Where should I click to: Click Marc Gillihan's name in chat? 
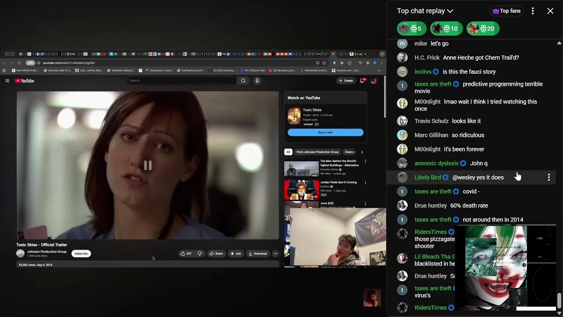click(x=431, y=135)
